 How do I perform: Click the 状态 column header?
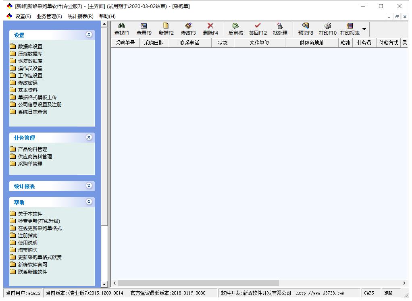point(223,43)
